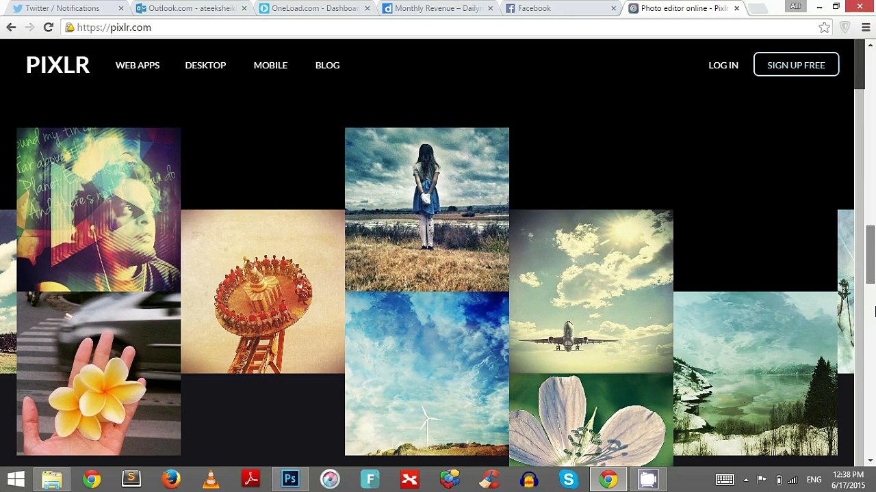The height and width of the screenshot is (492, 876).
Task: Change the ENG input language
Action: [x=814, y=480]
